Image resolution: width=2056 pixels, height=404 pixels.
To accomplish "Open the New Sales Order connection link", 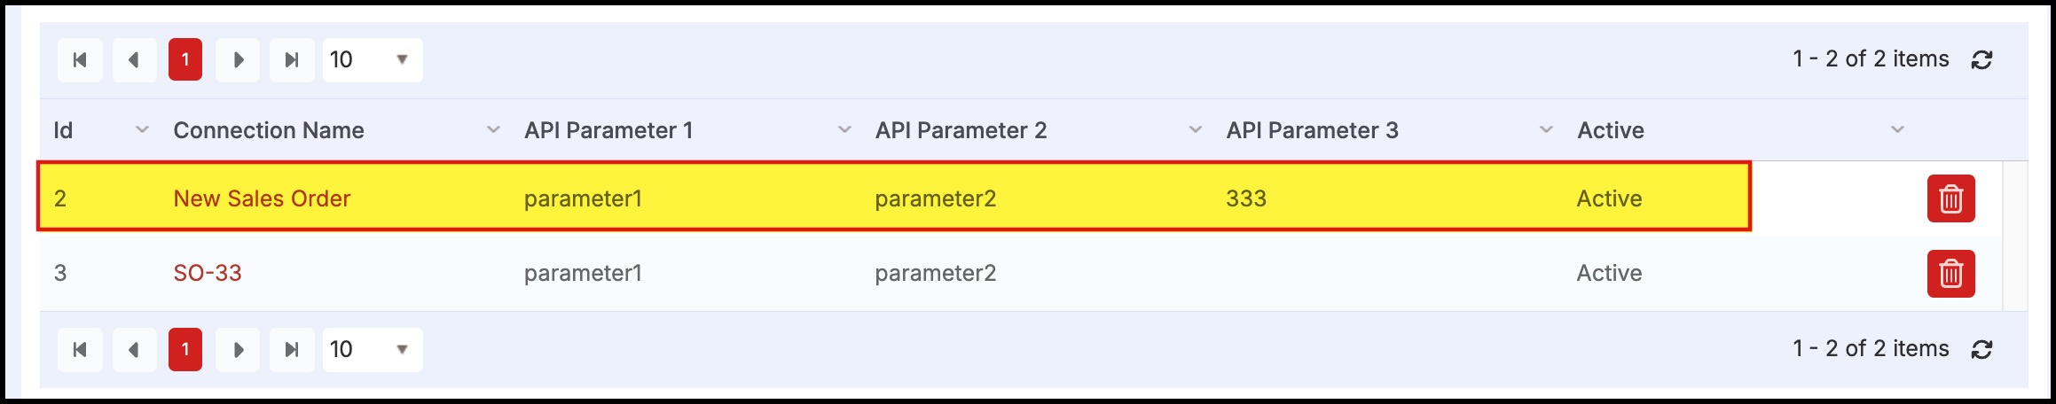I will (x=262, y=198).
